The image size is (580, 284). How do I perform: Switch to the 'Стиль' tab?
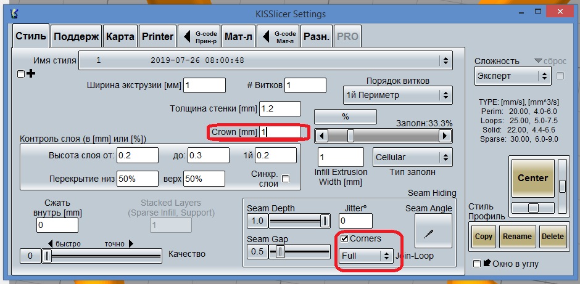[31, 36]
